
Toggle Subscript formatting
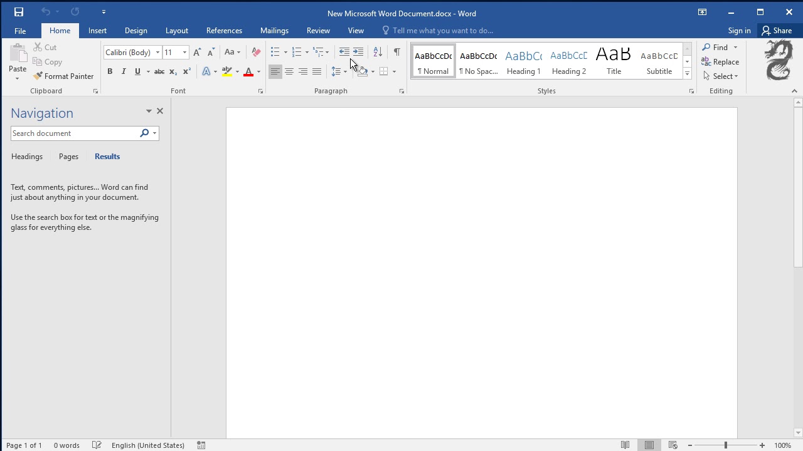pyautogui.click(x=173, y=71)
